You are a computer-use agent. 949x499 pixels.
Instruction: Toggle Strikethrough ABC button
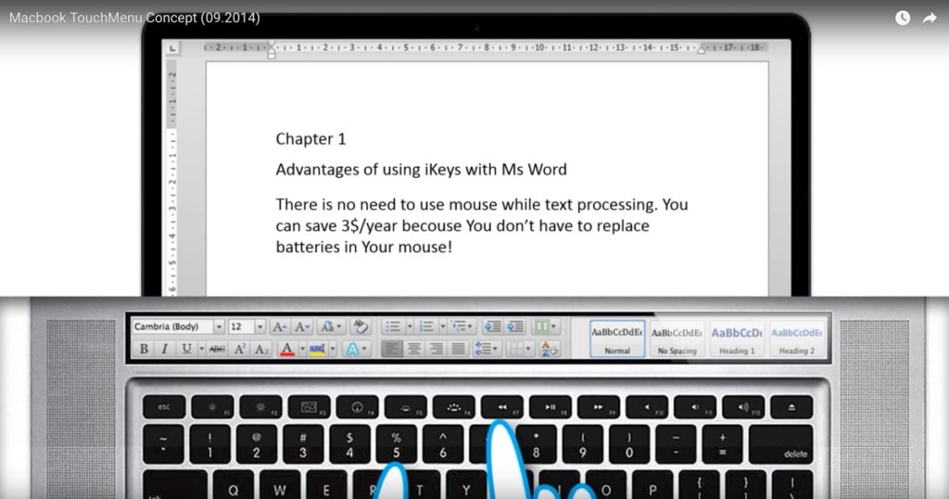pyautogui.click(x=217, y=349)
